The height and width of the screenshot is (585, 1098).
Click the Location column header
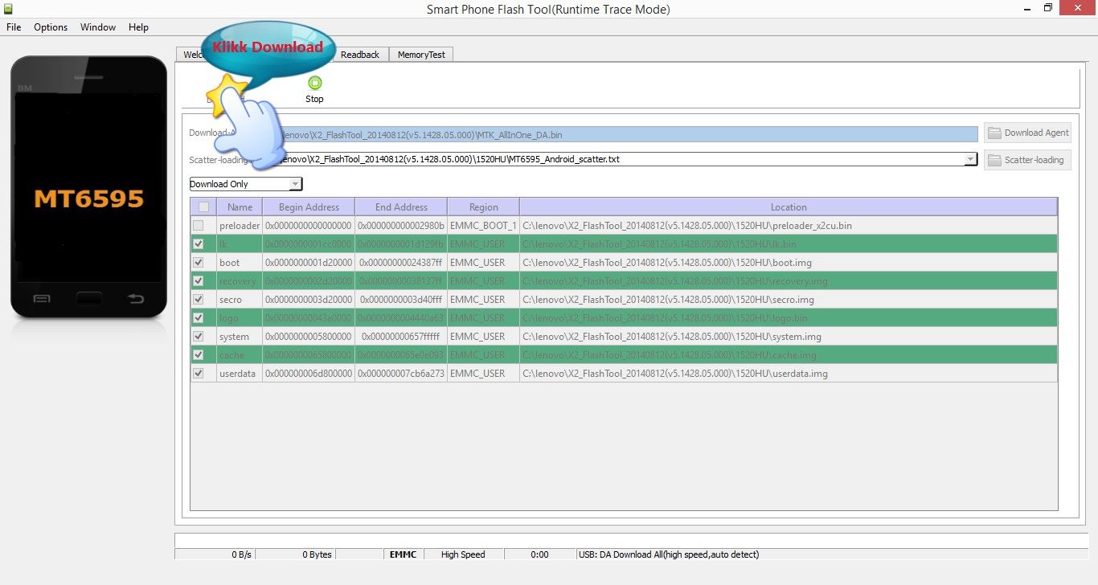(789, 207)
